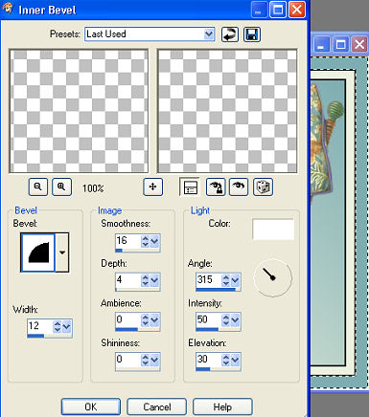Click the Intensity value field showing 50
369x417 pixels.
[209, 320]
